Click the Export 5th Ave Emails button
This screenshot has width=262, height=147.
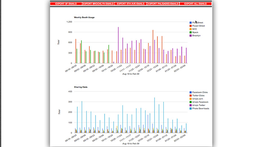tap(131, 4)
